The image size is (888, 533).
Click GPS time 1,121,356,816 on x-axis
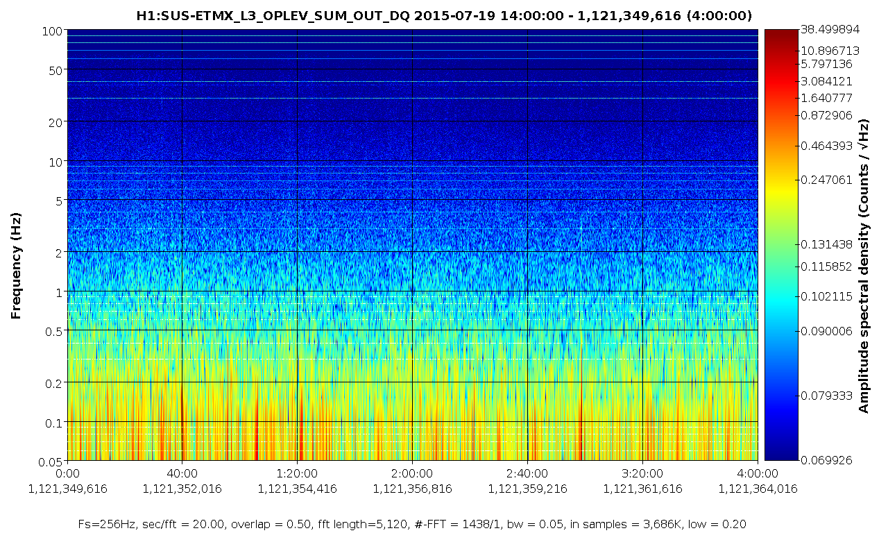point(412,489)
